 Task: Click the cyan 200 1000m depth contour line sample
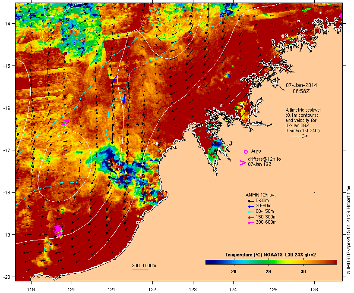pyautogui.click(x=140, y=269)
